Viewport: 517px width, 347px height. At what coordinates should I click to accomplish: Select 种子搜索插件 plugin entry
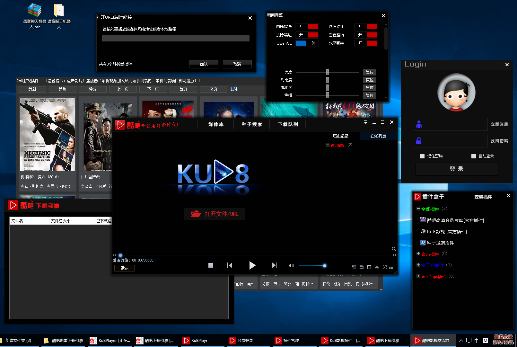437,243
